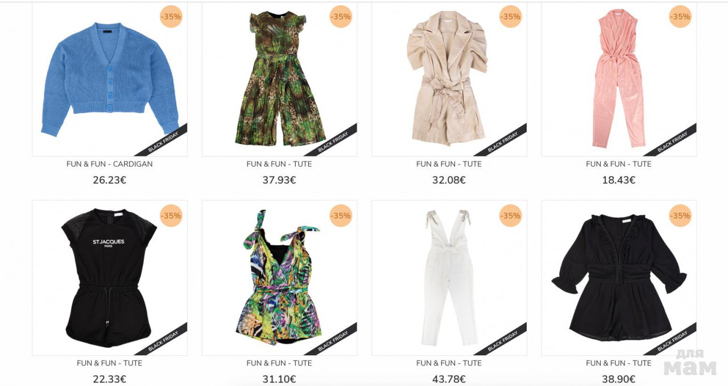The image size is (728, 386).
Task: Click the -35% badge on the white jumpsuit
Action: coord(511,216)
